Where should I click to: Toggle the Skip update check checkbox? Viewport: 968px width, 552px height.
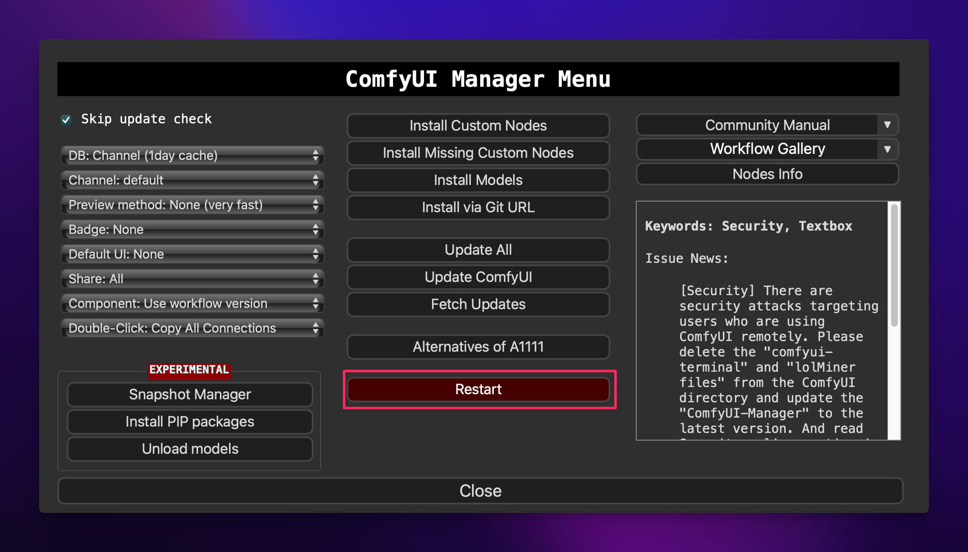[66, 120]
